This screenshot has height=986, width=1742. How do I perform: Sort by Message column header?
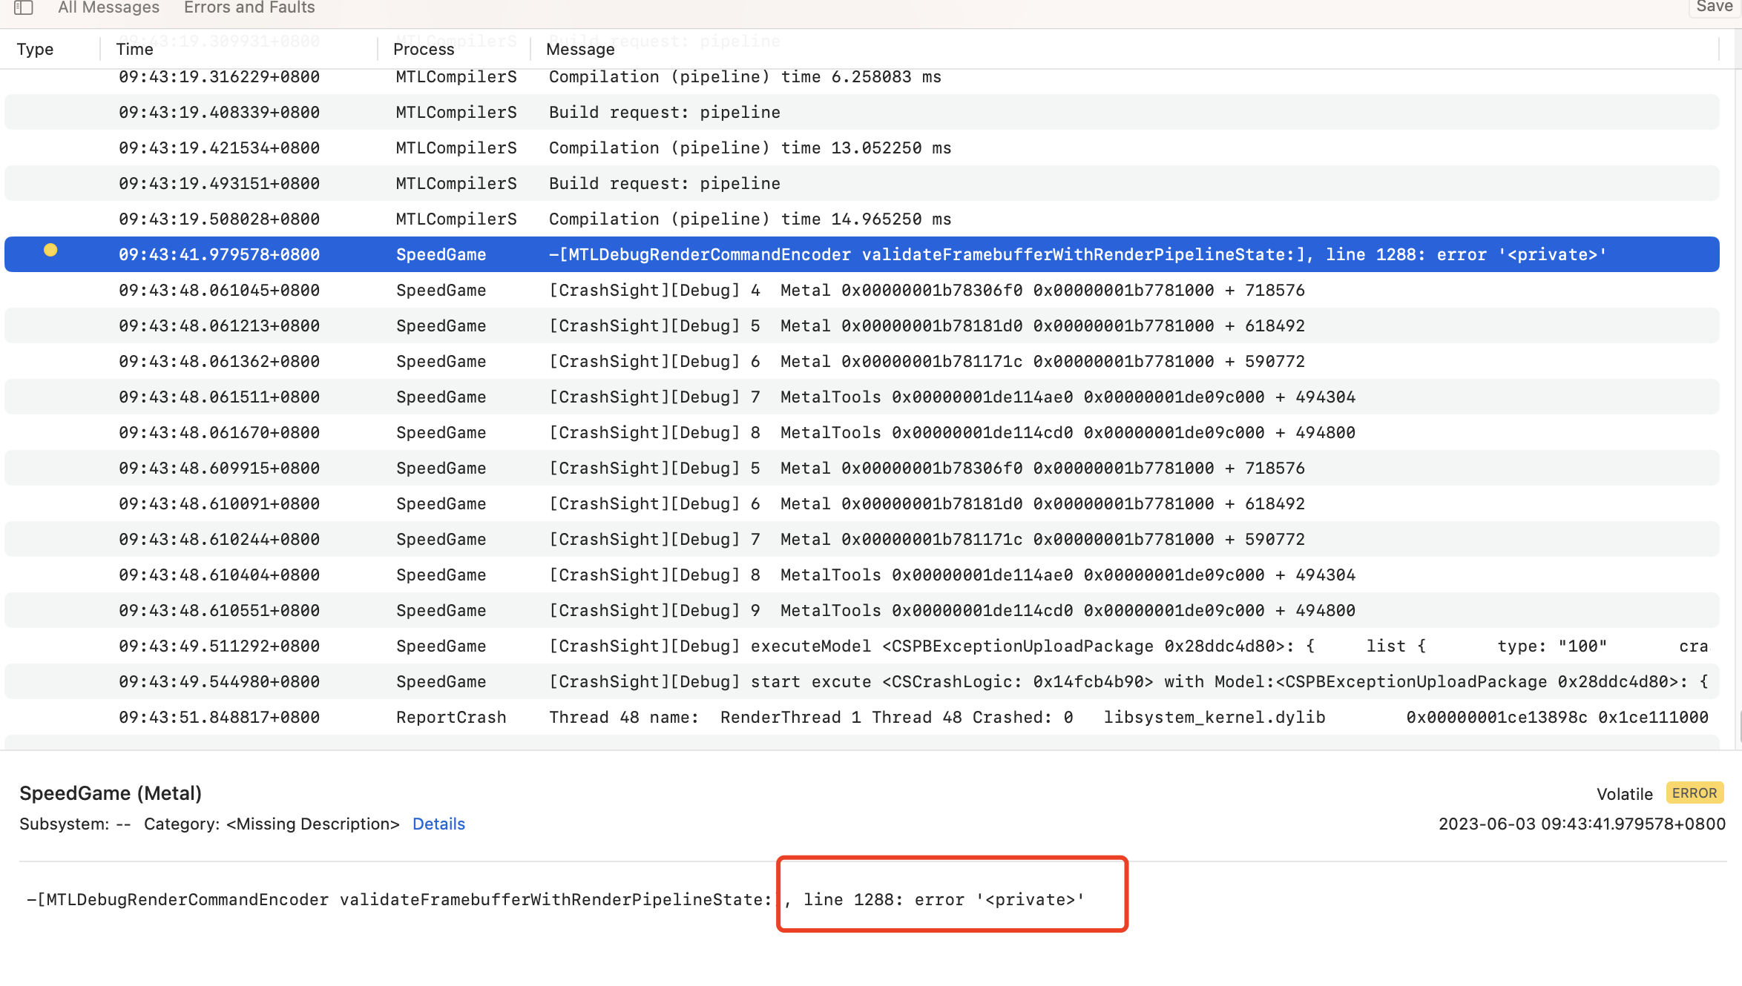pyautogui.click(x=580, y=49)
